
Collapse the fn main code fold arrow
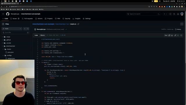[x=40, y=62]
